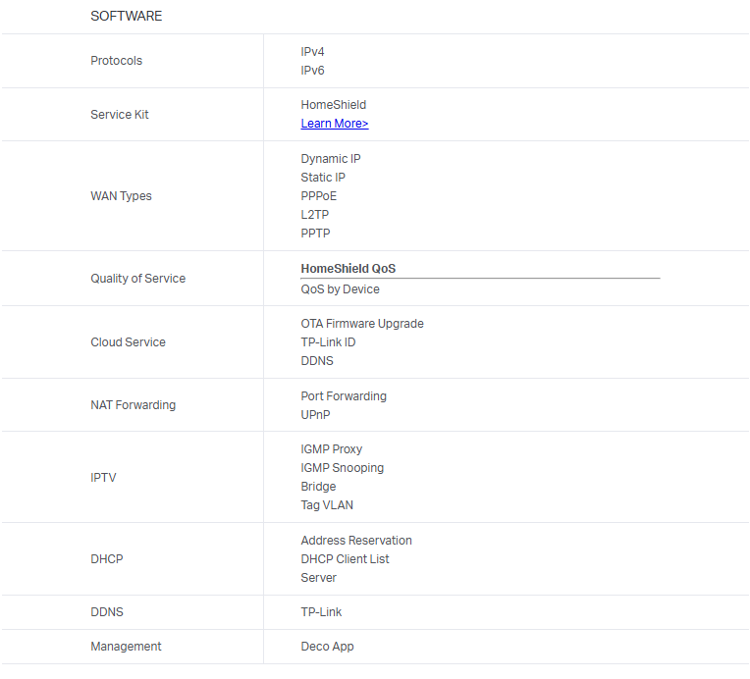Screen dimensions: 750x679
Task: Click the IPv6 protocol entry
Action: click(312, 71)
